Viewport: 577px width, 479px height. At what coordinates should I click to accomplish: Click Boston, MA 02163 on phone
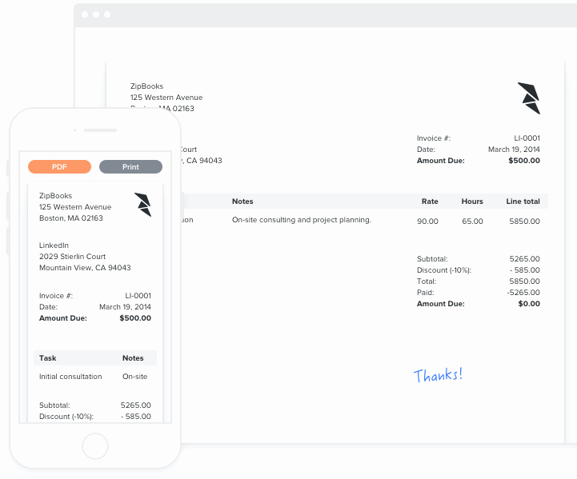pyautogui.click(x=71, y=218)
